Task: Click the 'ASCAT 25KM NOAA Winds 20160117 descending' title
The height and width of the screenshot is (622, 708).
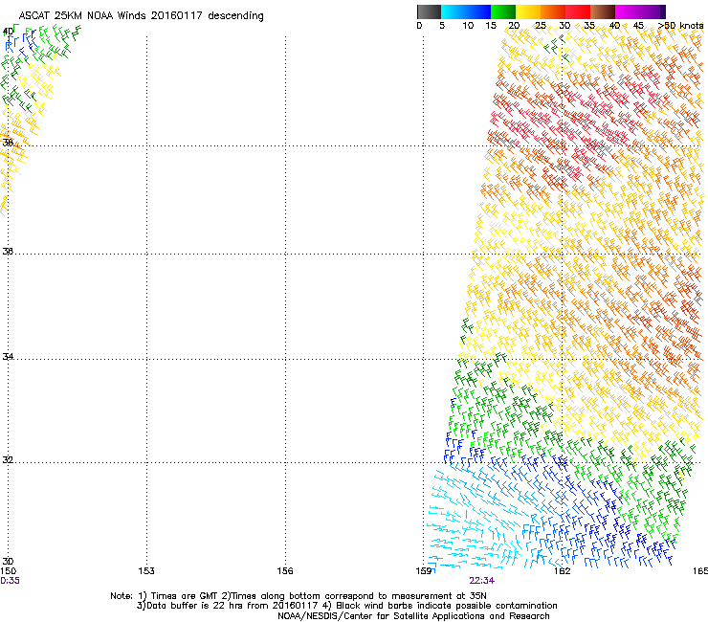Action: click(141, 16)
